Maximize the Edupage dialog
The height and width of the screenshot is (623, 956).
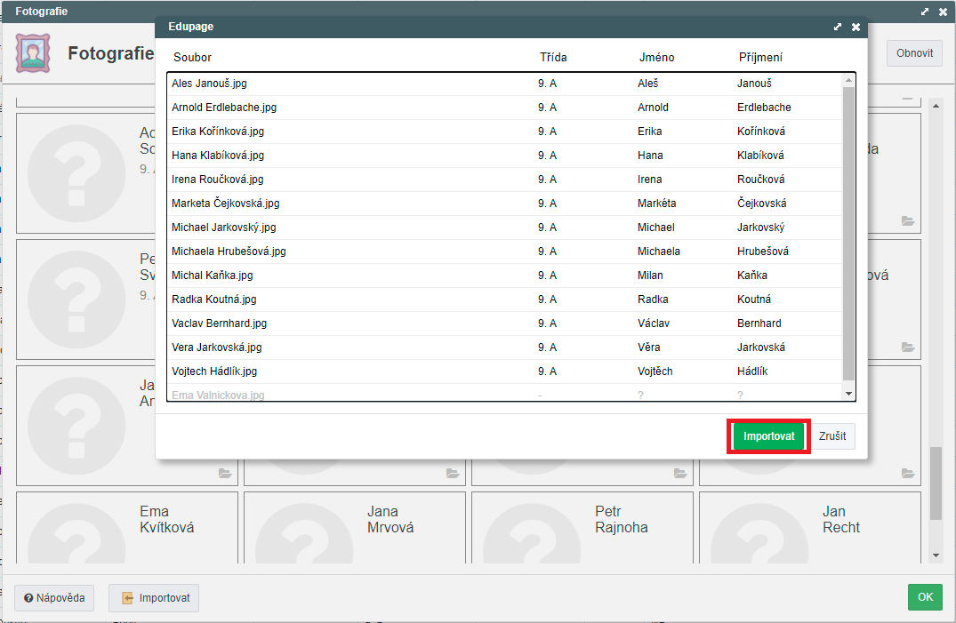837,27
